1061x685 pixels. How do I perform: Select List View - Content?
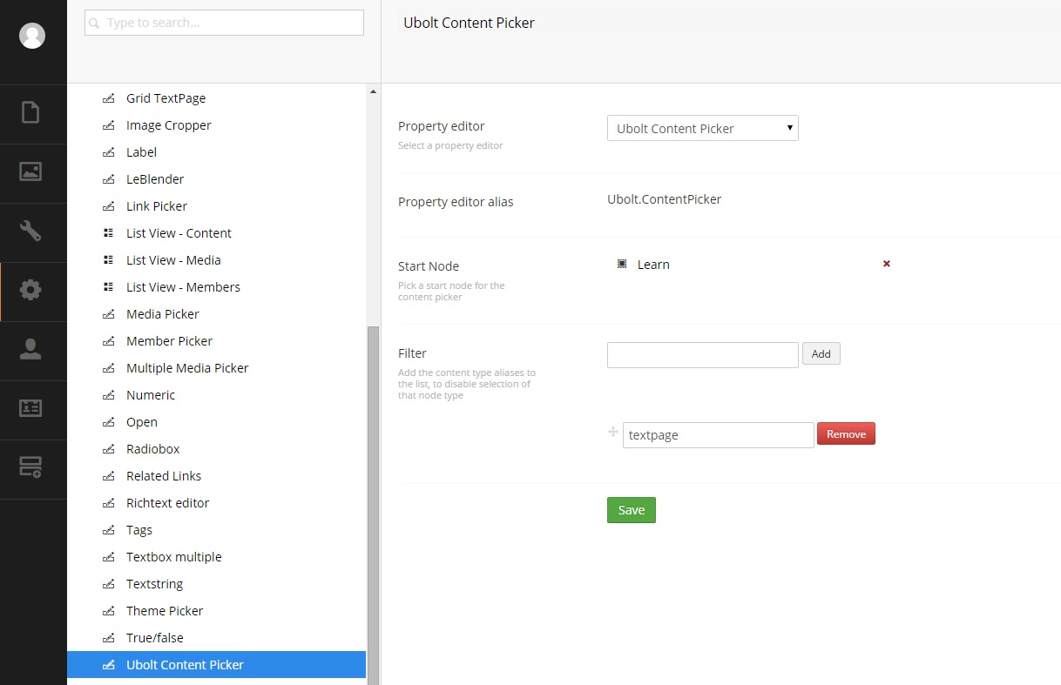(179, 233)
